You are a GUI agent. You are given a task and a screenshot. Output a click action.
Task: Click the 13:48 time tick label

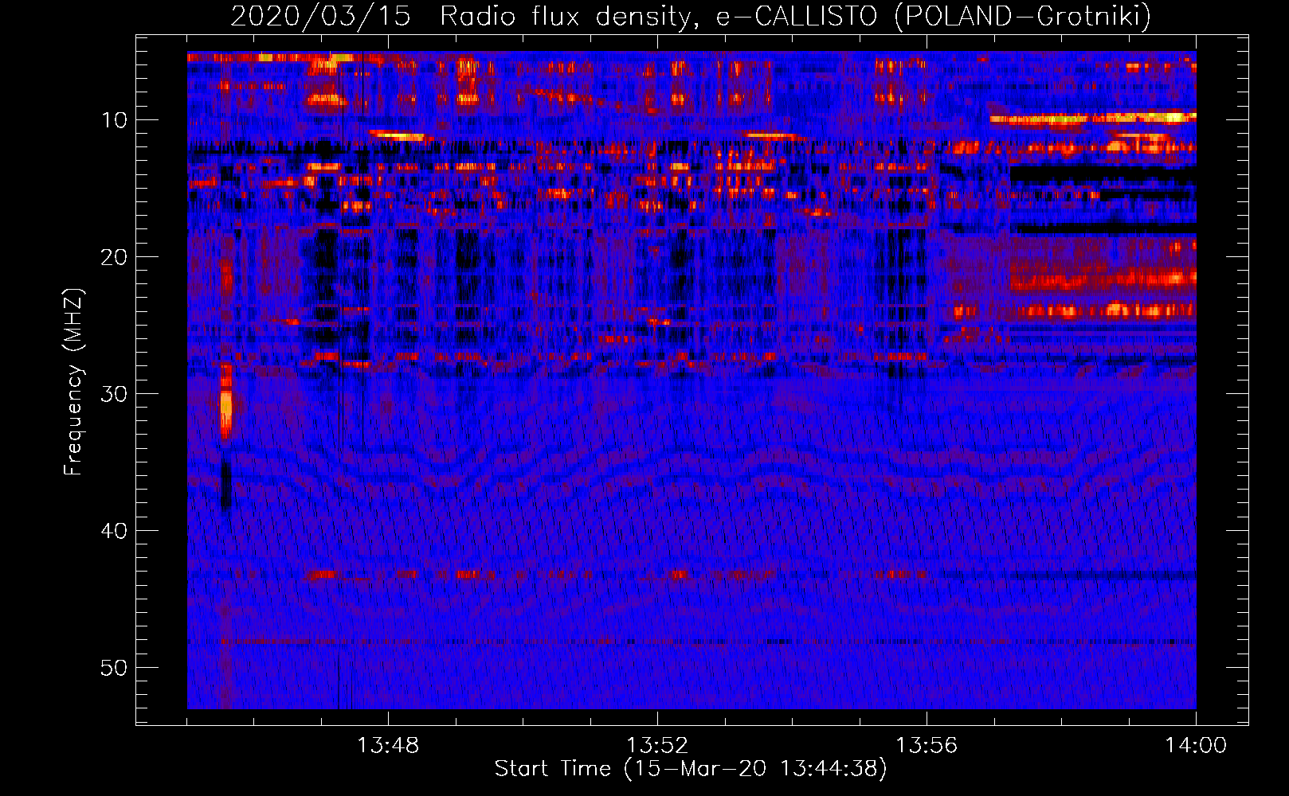(388, 746)
